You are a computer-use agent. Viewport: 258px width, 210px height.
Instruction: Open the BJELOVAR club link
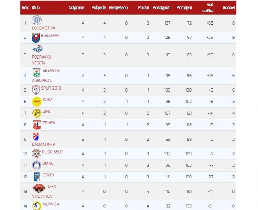click(50, 36)
